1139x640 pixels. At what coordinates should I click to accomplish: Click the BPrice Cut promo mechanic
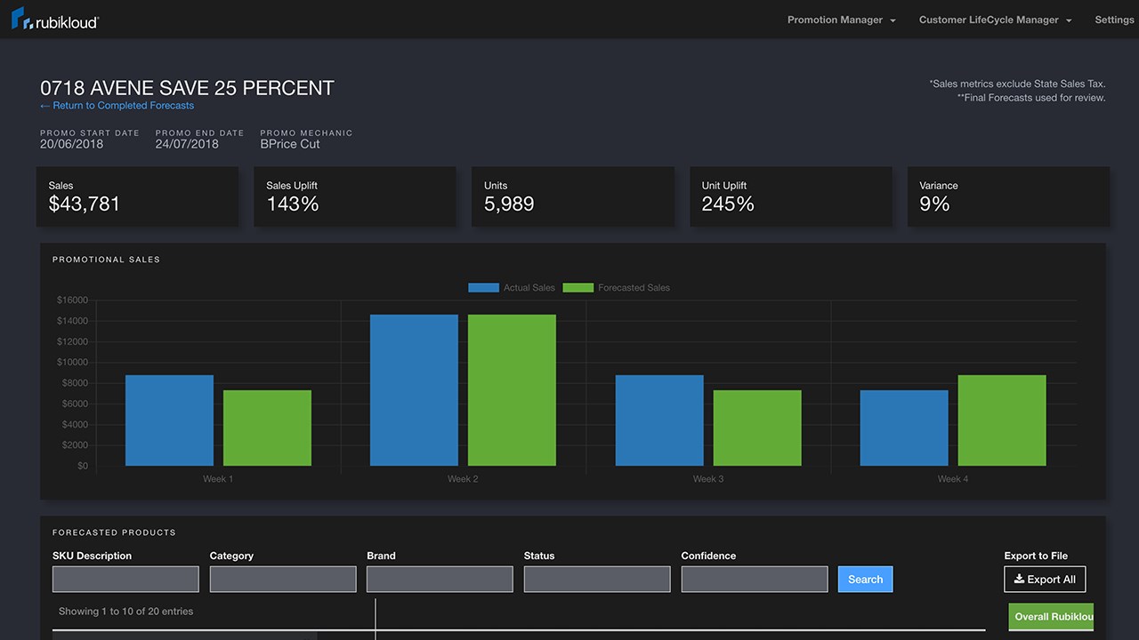point(290,144)
